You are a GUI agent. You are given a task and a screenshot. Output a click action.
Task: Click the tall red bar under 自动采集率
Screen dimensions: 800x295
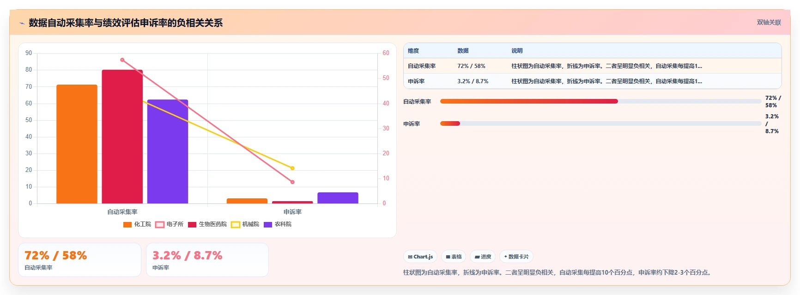pos(122,136)
